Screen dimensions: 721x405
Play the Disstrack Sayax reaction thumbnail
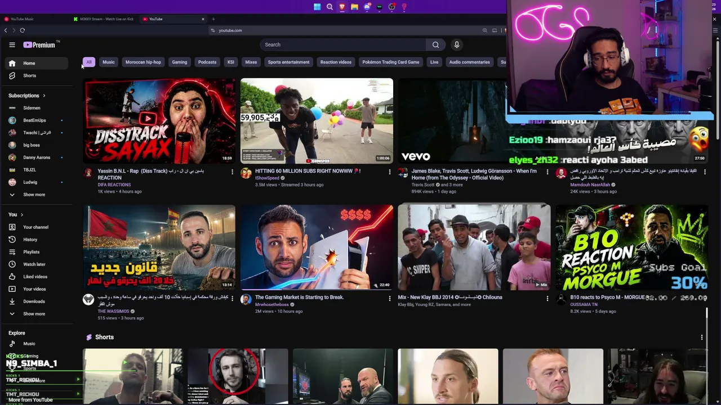coord(159,121)
